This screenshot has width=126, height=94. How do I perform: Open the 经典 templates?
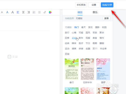click(67, 43)
